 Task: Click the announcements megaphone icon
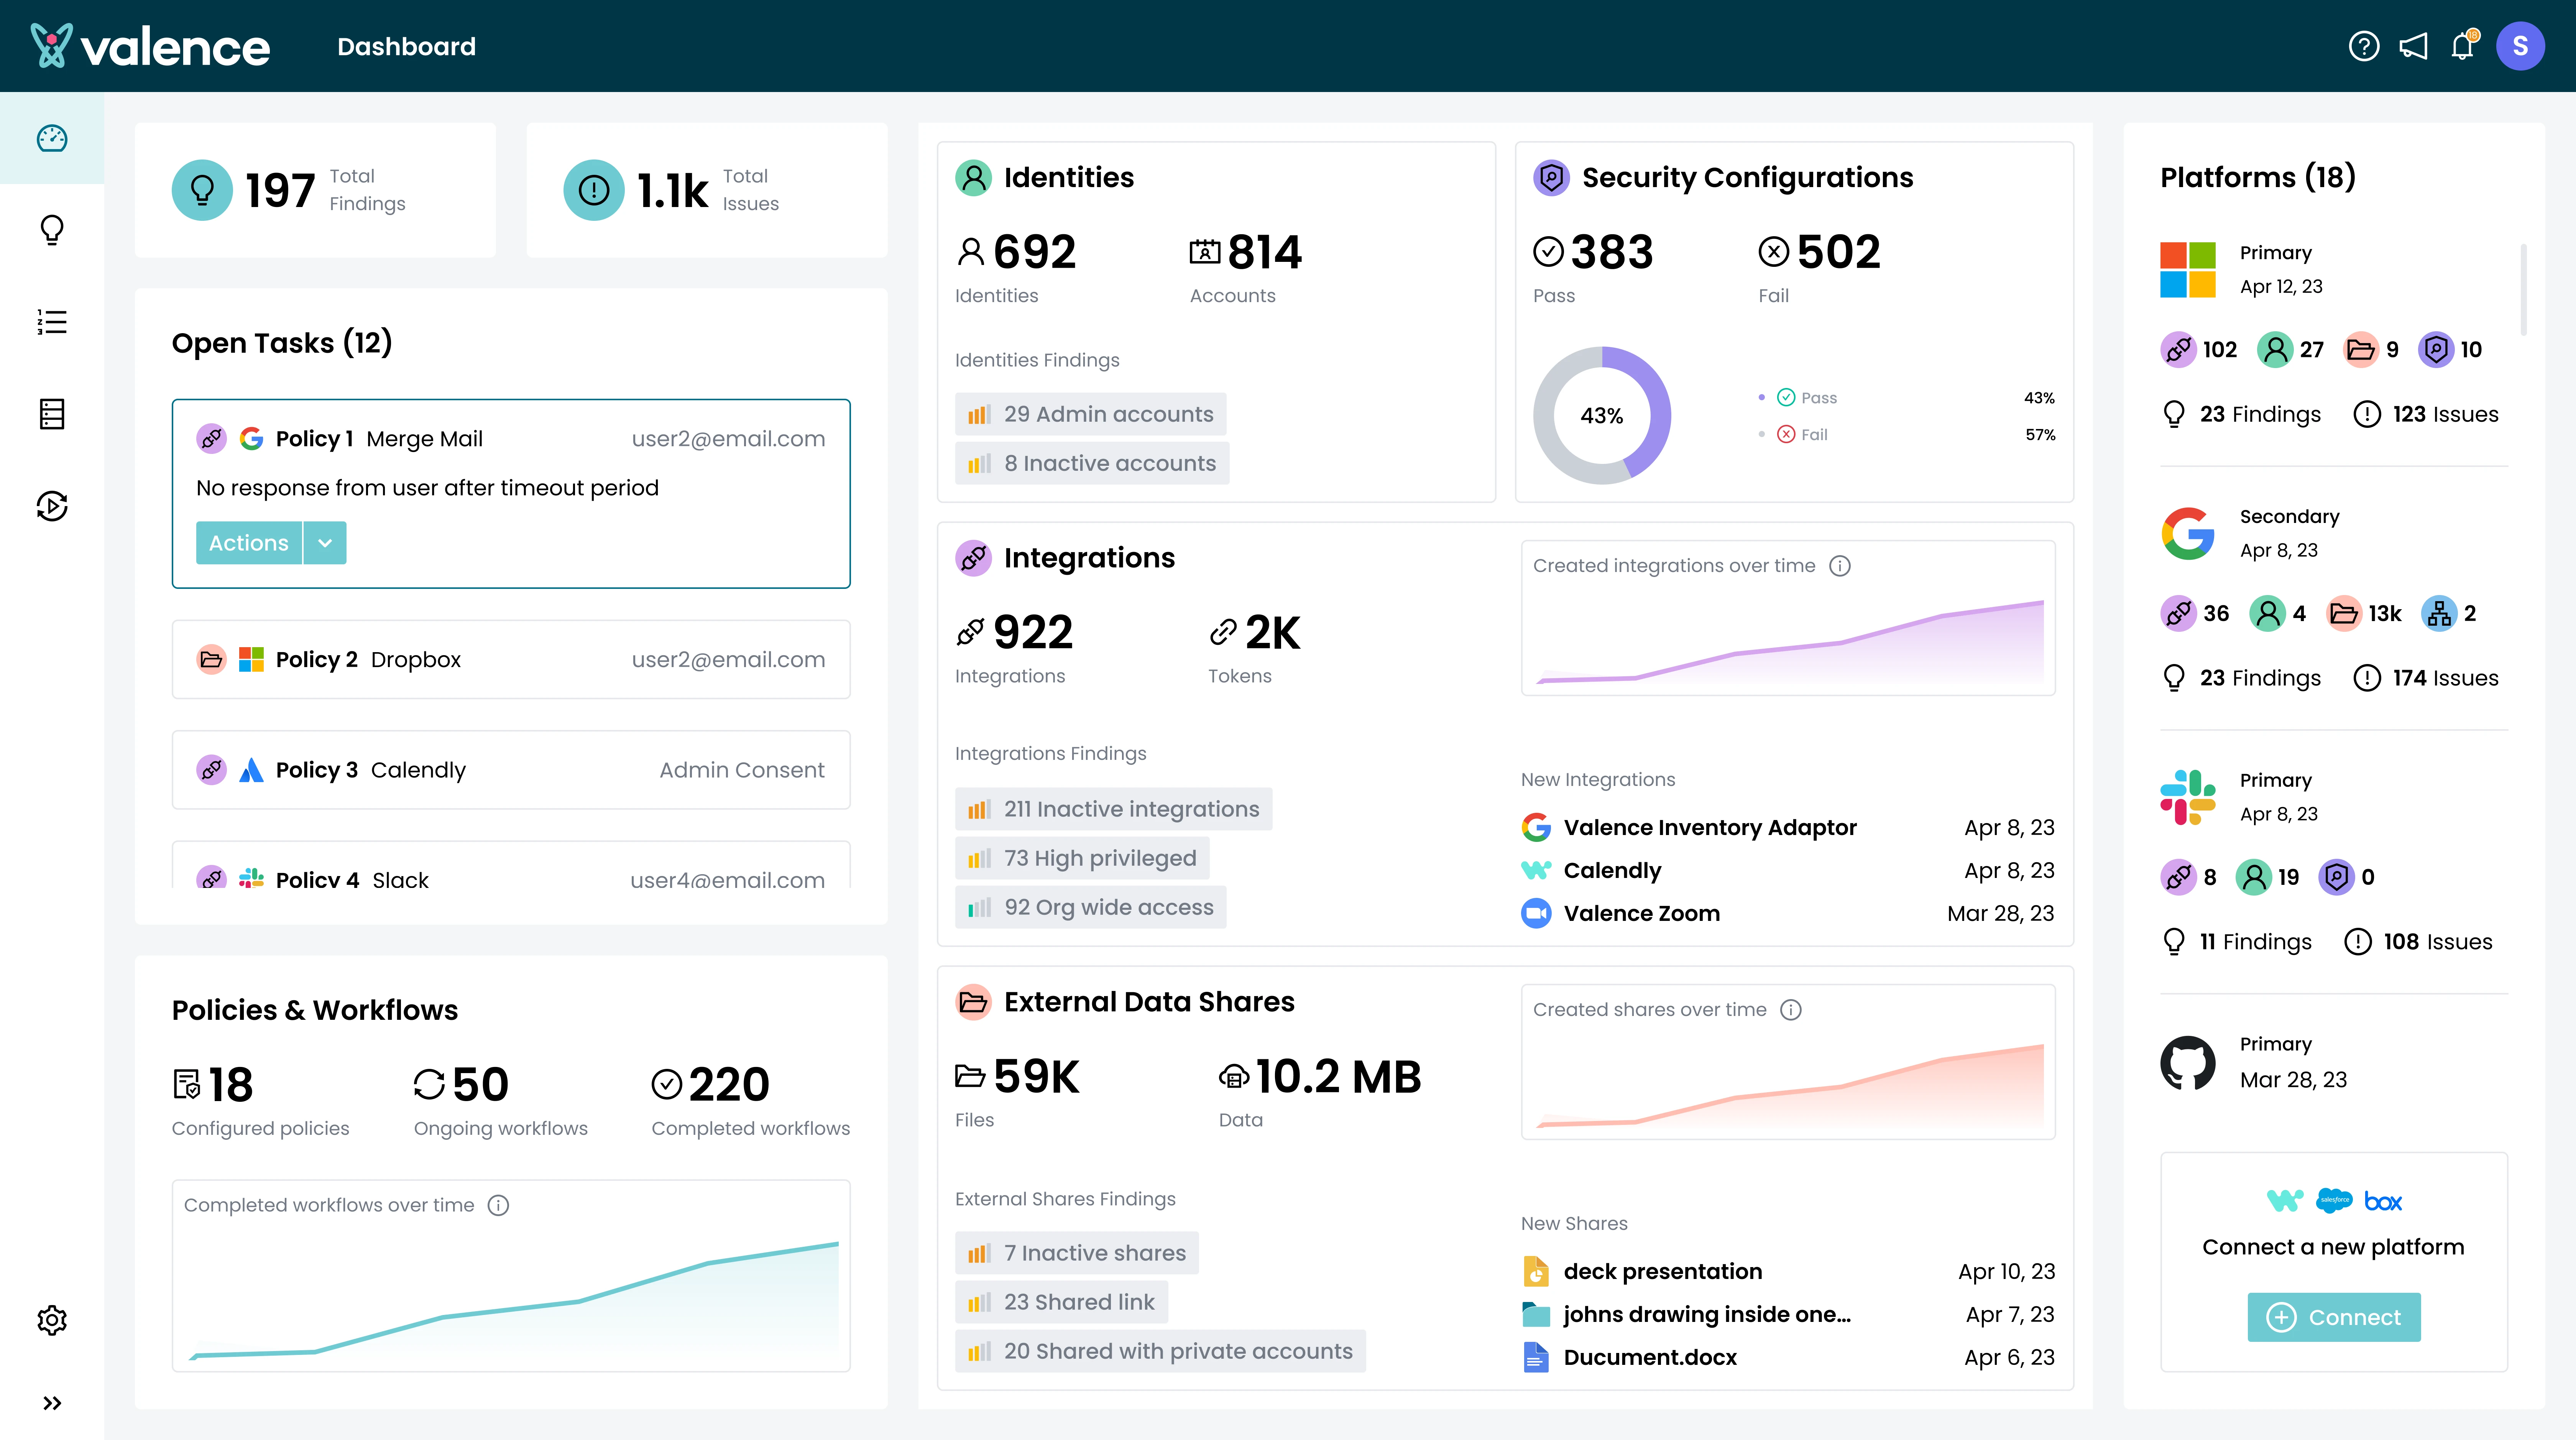point(2413,46)
